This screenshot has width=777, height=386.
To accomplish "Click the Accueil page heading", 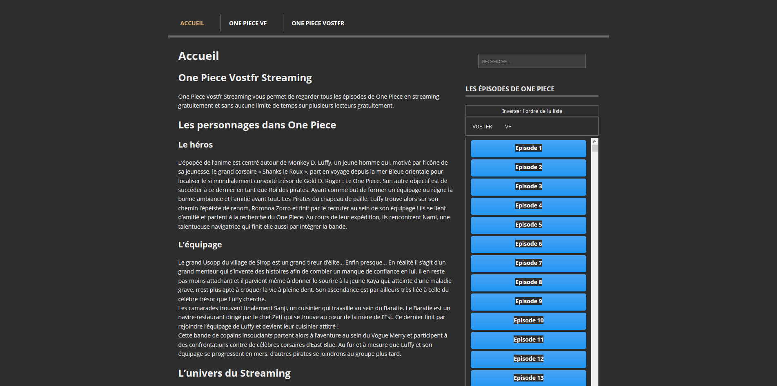I will coord(198,56).
